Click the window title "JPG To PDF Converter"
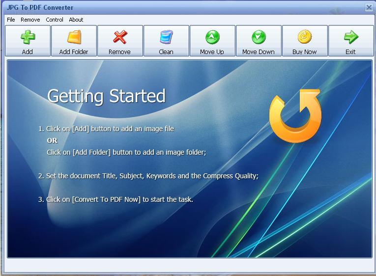 click(40, 7)
